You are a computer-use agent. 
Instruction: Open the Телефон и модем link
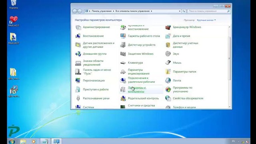click(184, 107)
